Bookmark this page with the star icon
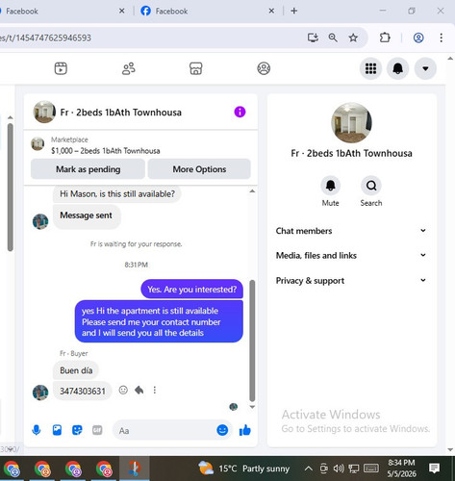This screenshot has width=455, height=481. [x=353, y=38]
